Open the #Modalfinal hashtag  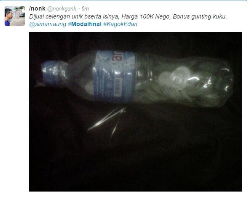click(85, 24)
